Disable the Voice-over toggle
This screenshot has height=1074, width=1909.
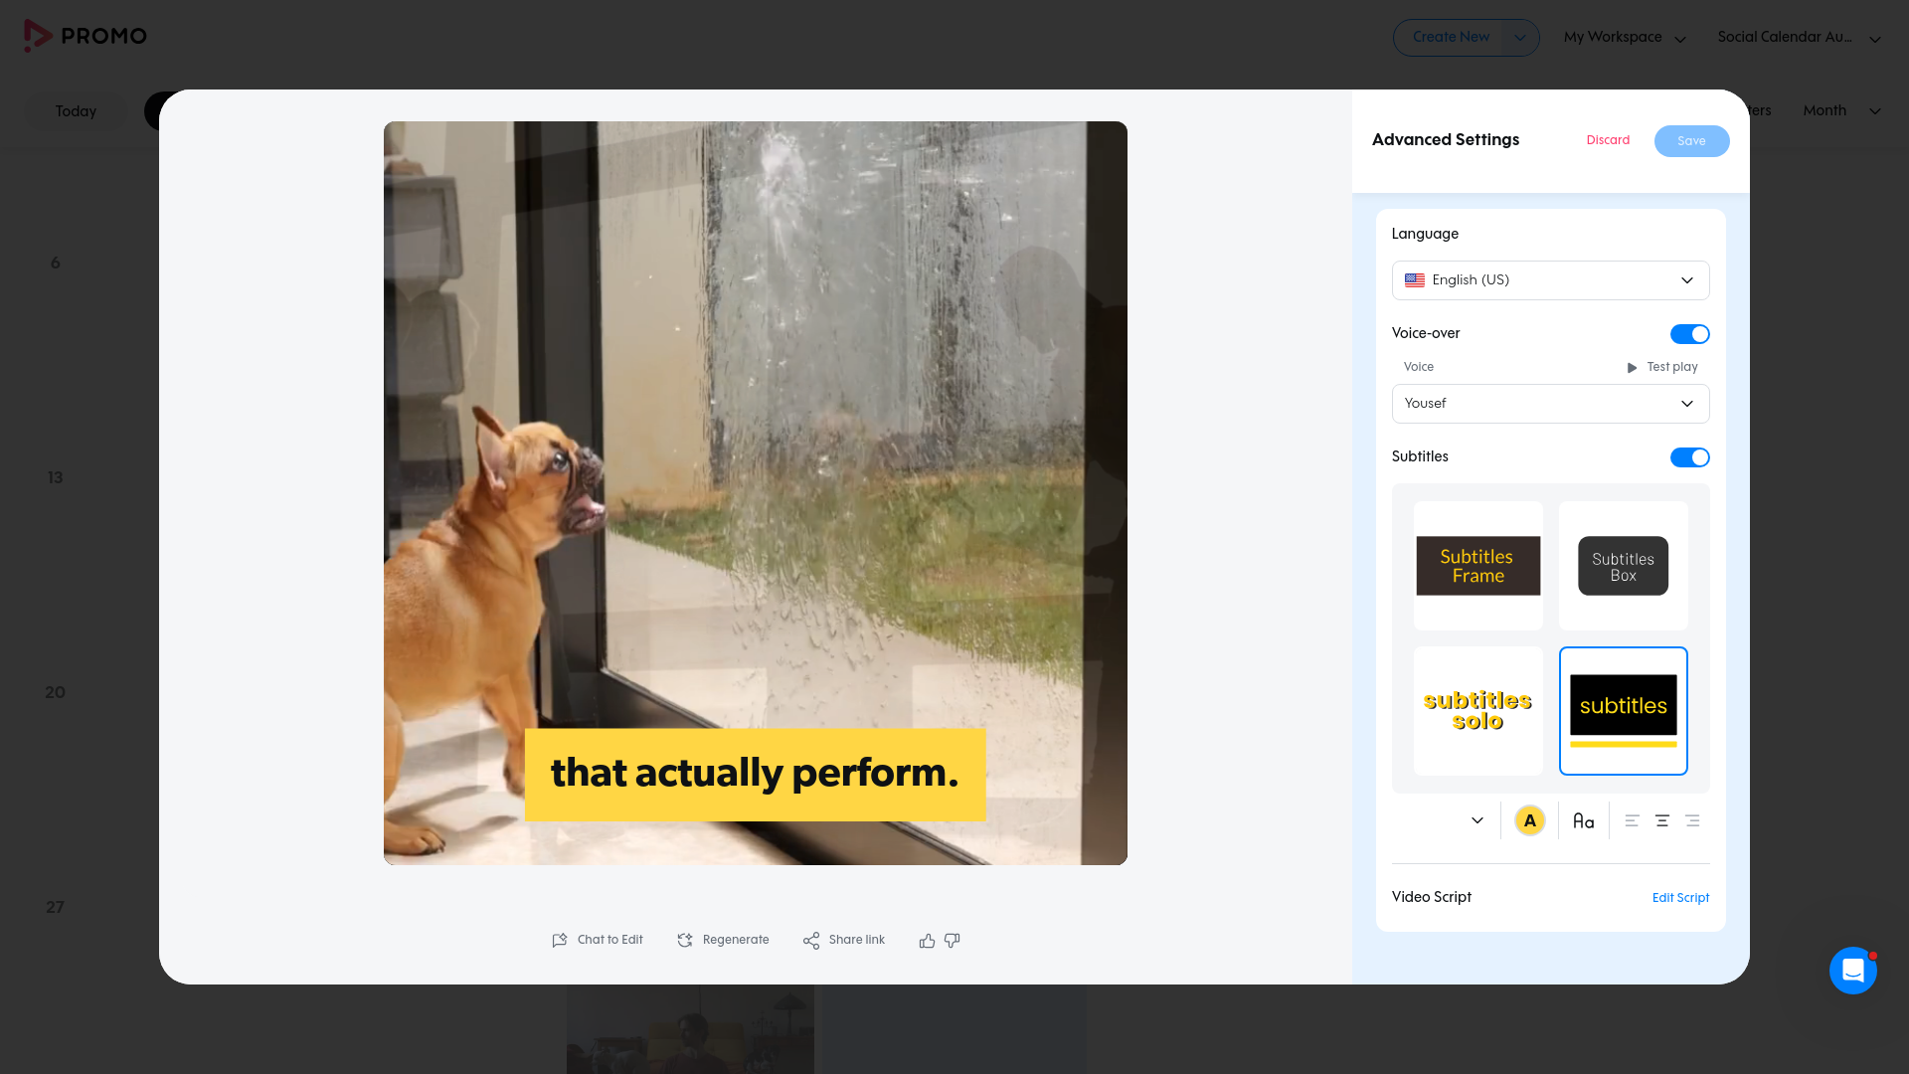click(x=1689, y=334)
